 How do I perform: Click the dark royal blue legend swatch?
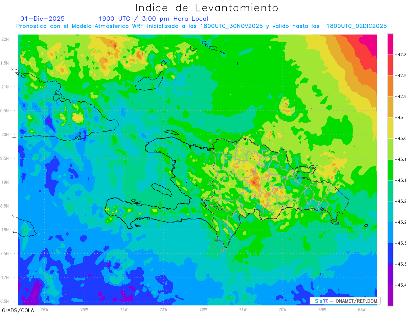pos(390,254)
